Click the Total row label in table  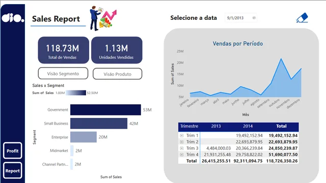tap(192, 161)
